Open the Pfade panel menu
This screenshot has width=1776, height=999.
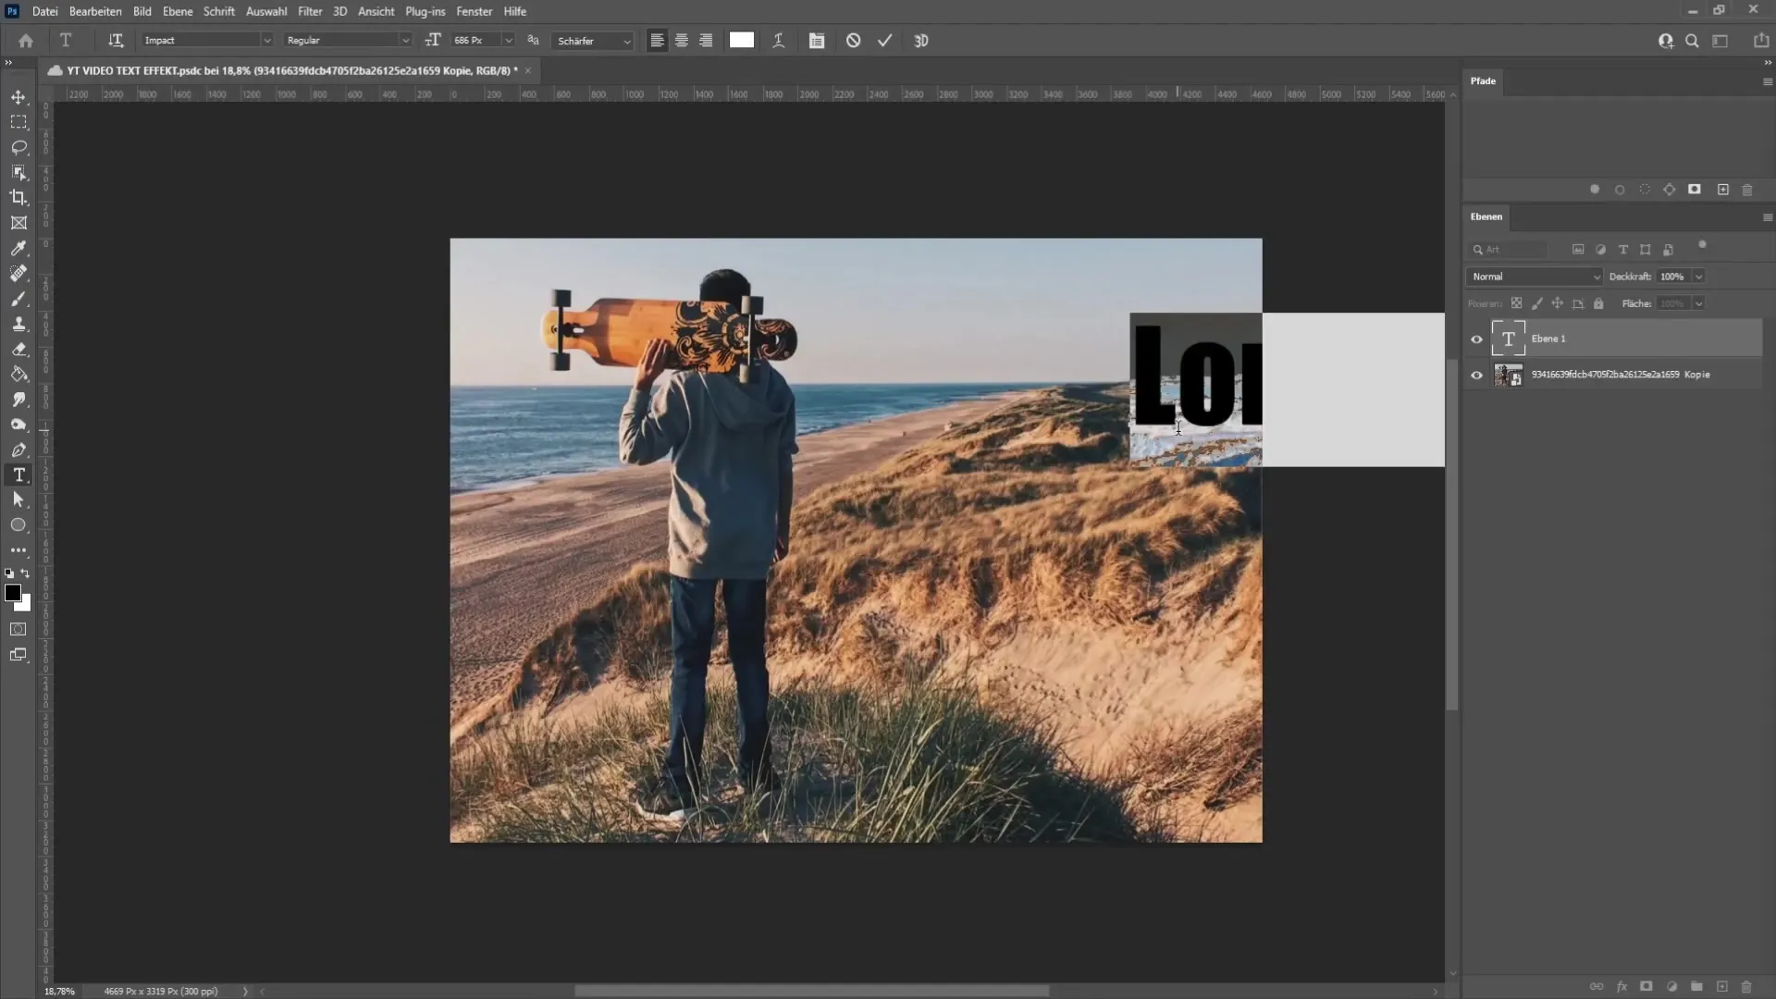pos(1768,81)
